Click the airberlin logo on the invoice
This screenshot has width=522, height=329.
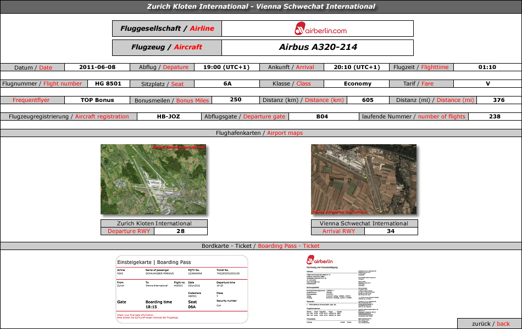click(320, 260)
